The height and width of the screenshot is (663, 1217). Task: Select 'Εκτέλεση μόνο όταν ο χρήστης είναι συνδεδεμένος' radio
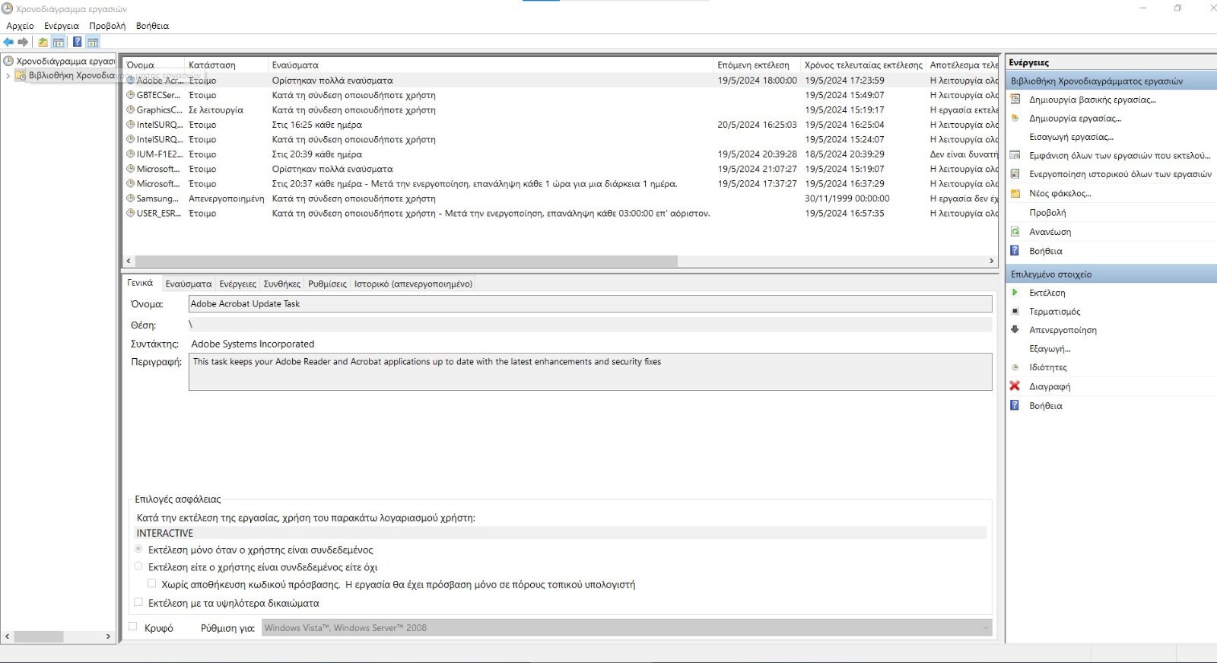[x=138, y=549]
